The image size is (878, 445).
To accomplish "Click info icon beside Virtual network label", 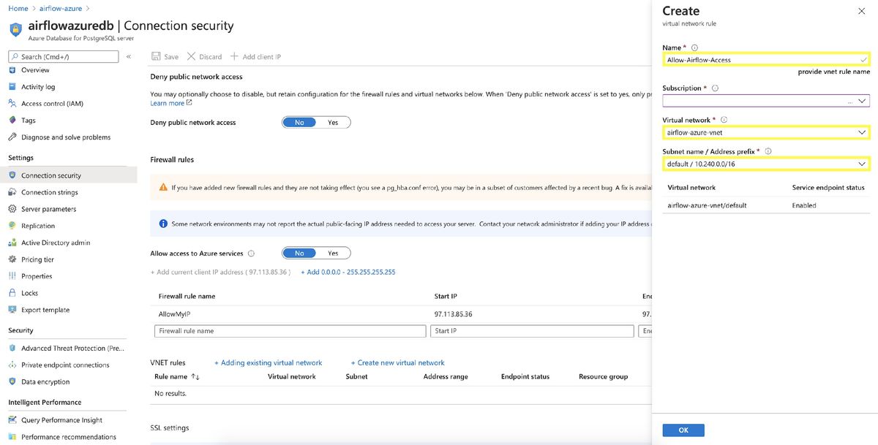I will pyautogui.click(x=723, y=120).
